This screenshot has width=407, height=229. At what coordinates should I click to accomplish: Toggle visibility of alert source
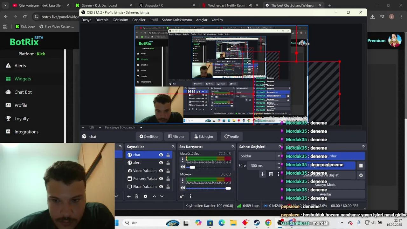pyautogui.click(x=161, y=163)
